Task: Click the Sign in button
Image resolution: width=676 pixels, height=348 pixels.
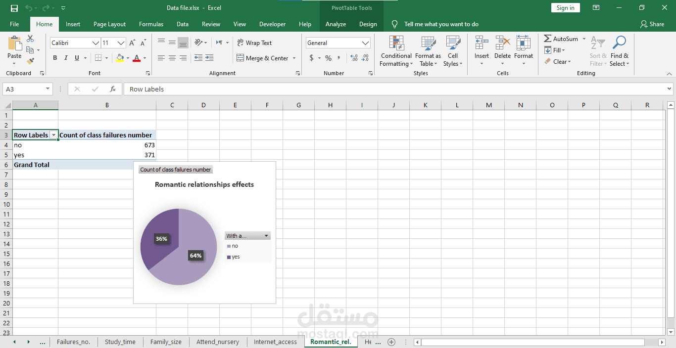Action: coord(565,7)
